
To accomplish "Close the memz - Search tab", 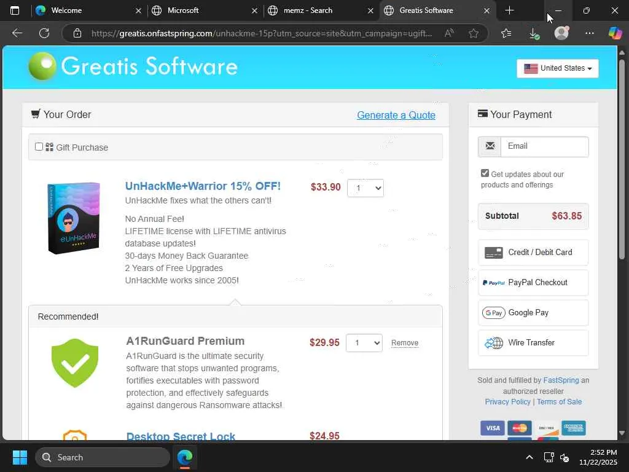I will 370,11.
